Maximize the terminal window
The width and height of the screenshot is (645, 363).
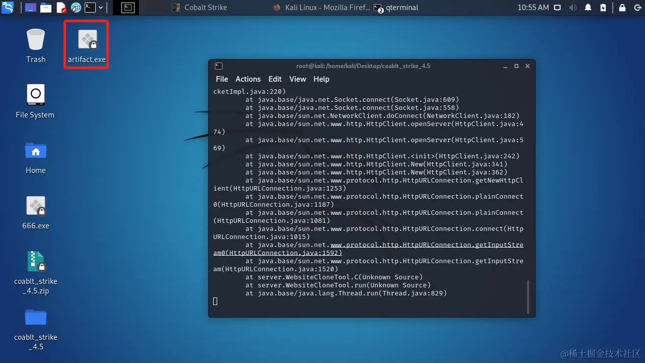click(x=517, y=66)
